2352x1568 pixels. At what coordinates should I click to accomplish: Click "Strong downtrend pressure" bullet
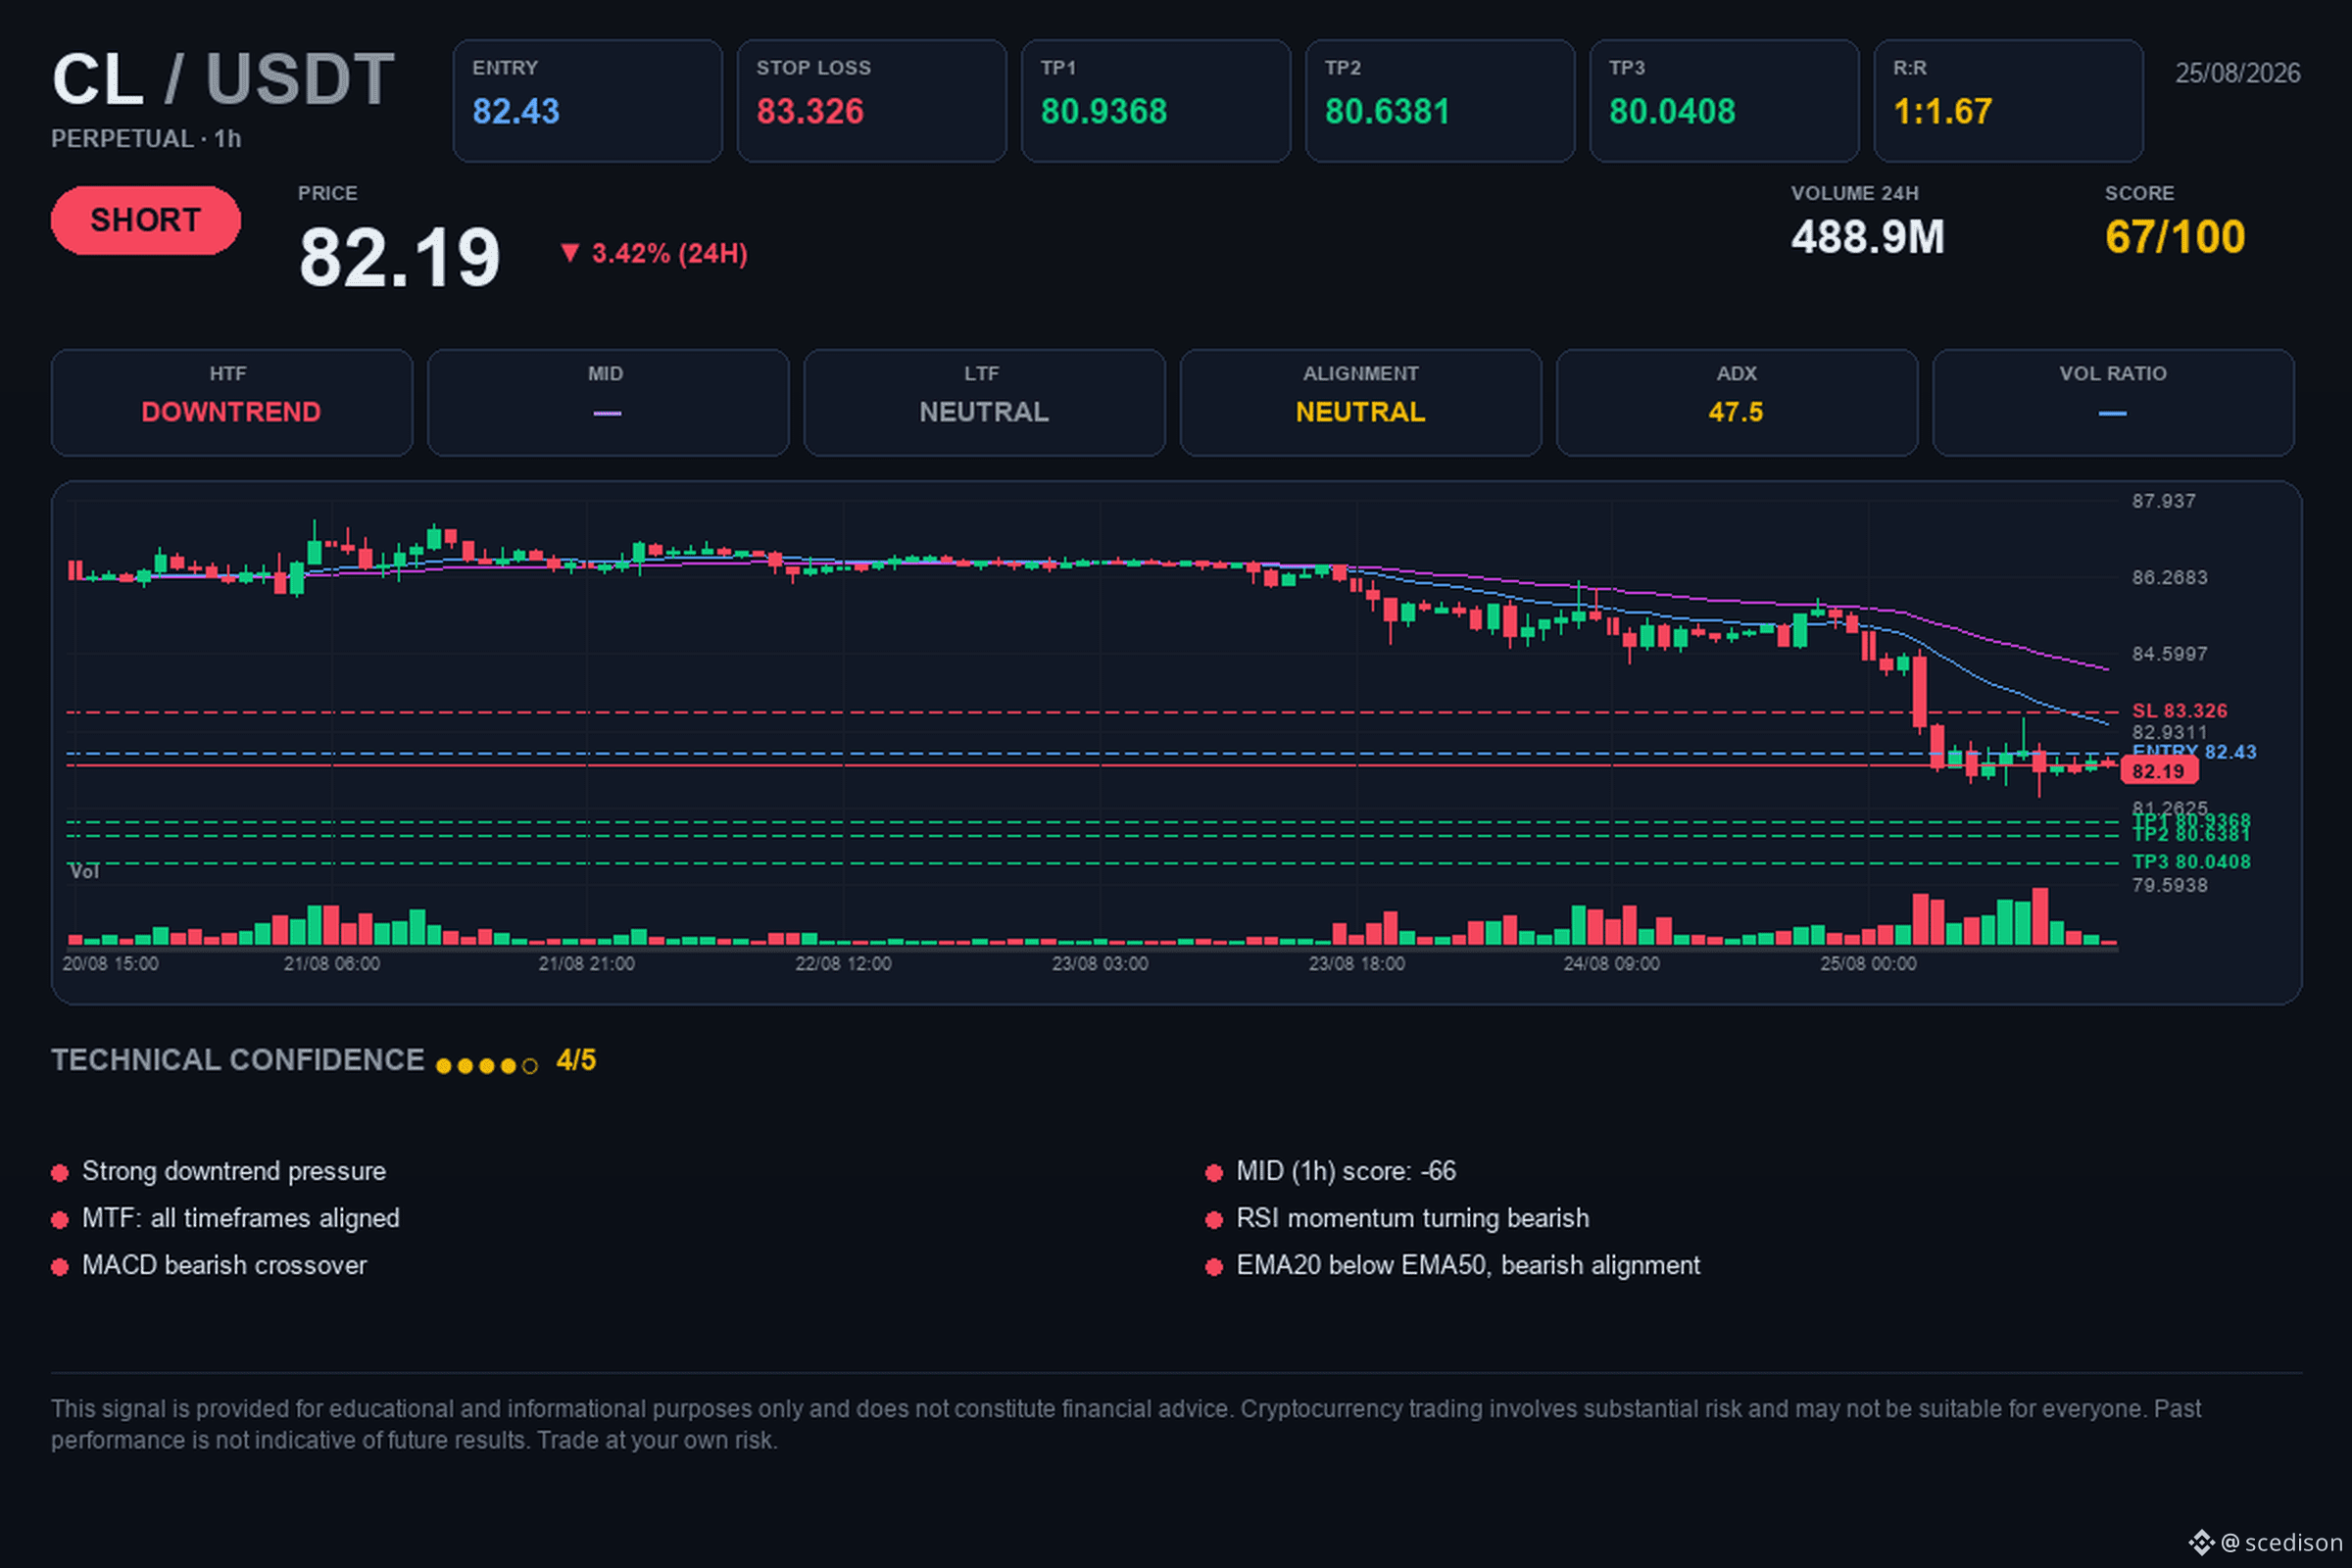(234, 1171)
